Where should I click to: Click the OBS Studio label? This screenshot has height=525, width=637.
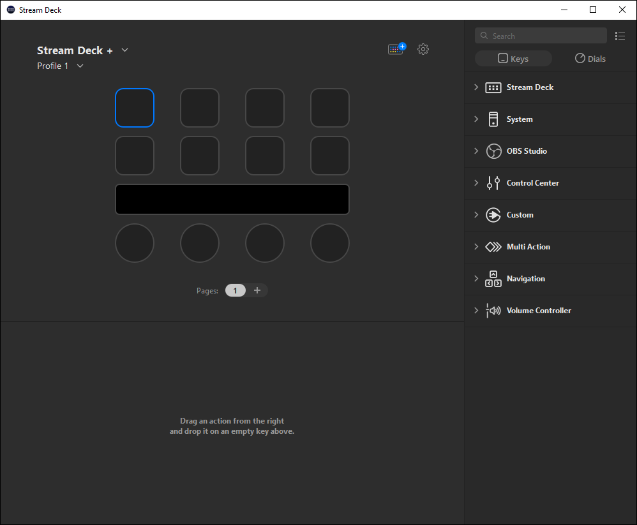pyautogui.click(x=527, y=151)
